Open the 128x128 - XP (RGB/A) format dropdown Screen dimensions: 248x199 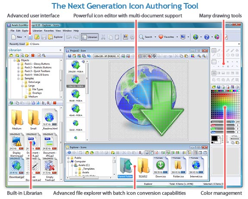[x=107, y=56]
